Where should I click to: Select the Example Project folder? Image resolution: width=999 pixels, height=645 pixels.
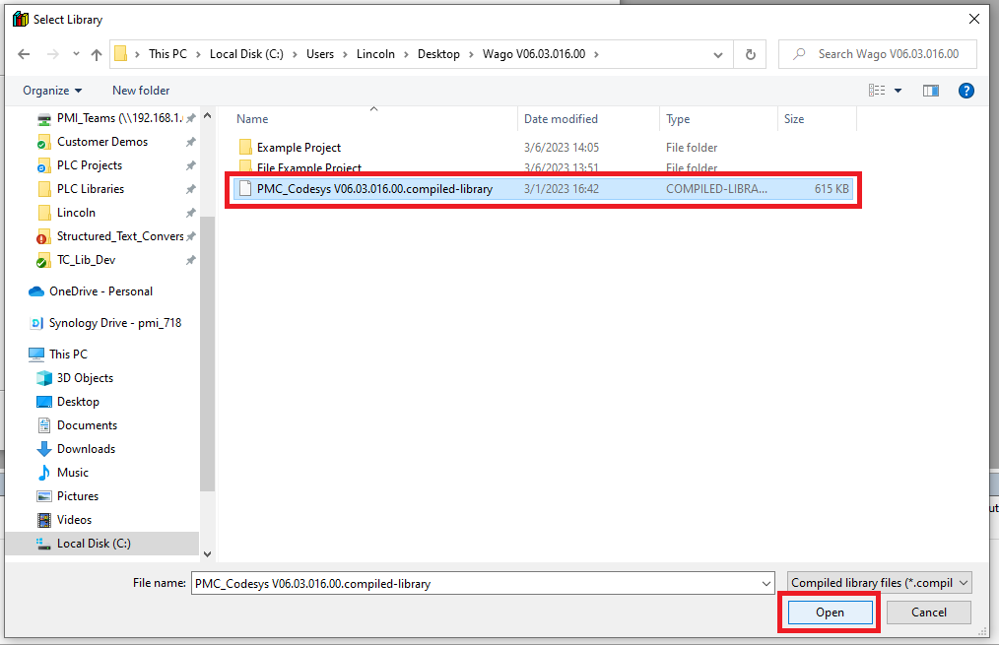click(299, 148)
